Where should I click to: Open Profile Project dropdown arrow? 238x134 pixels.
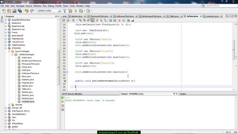pos(92,11)
